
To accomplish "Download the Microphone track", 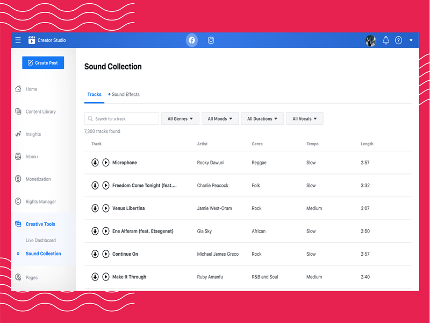I will coord(95,163).
